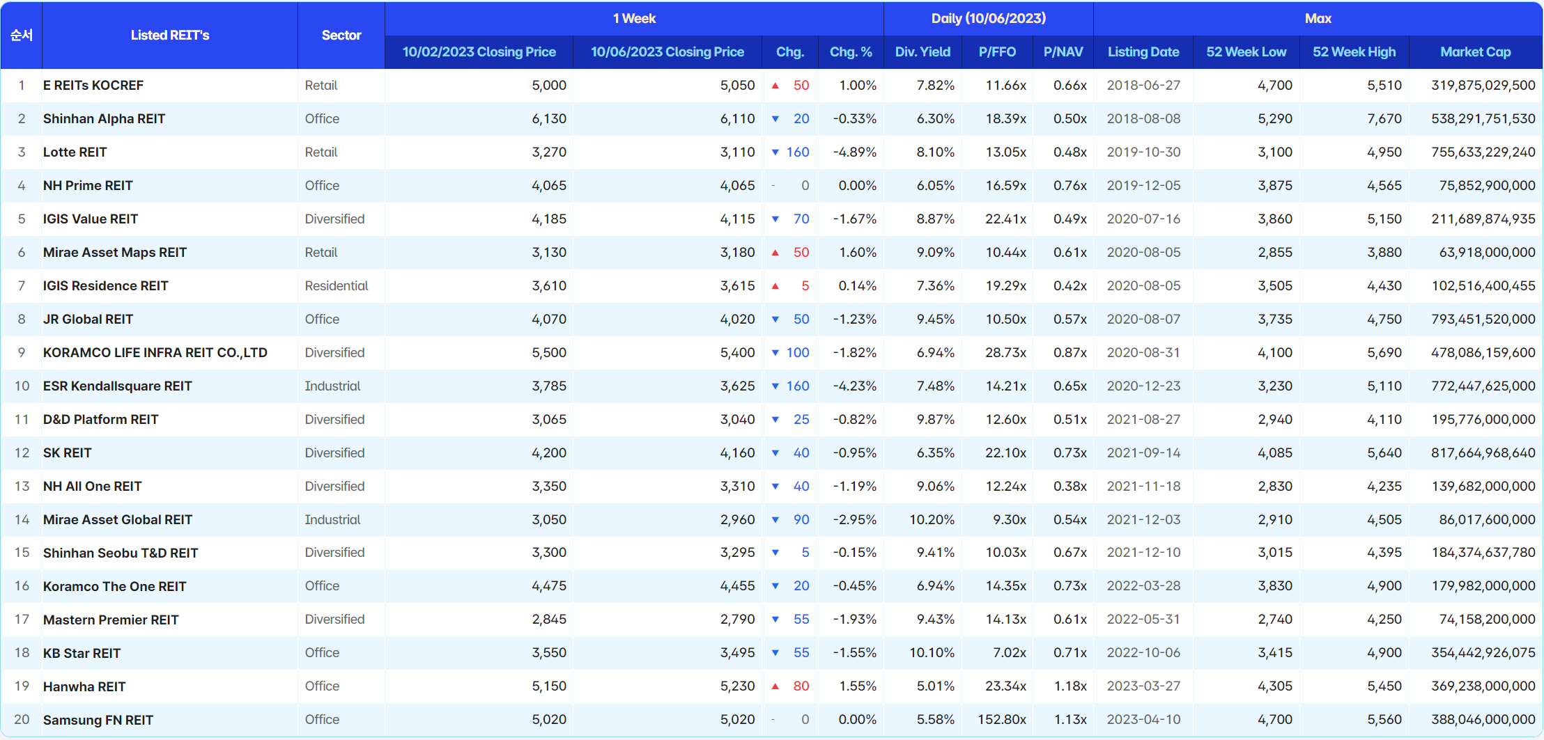Select the JR Global REIT name
Screen dimensions: 1544x740
88,320
